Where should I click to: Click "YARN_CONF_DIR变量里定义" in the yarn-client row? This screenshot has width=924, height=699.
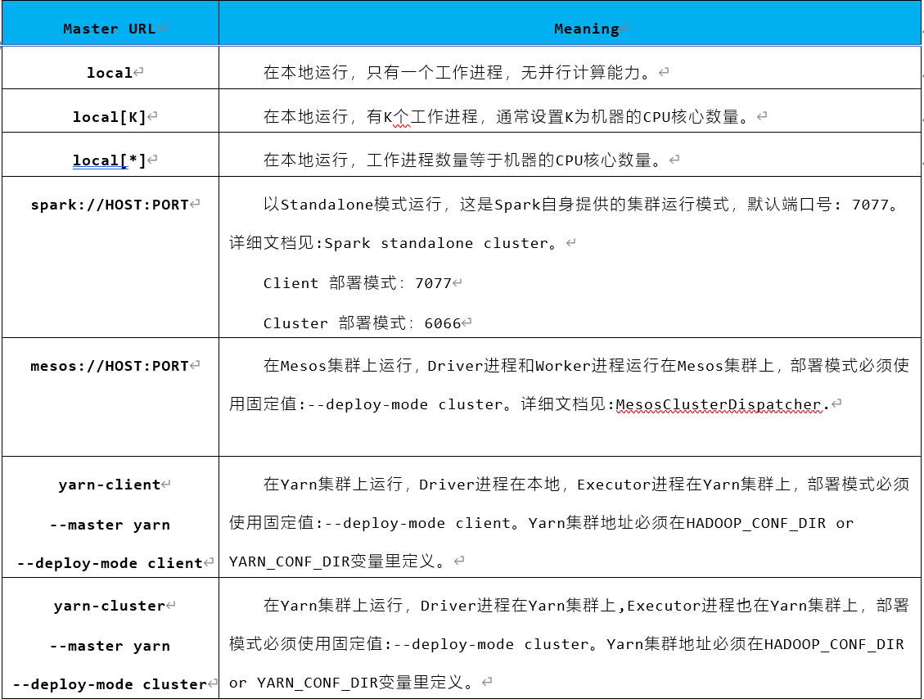tap(337, 561)
